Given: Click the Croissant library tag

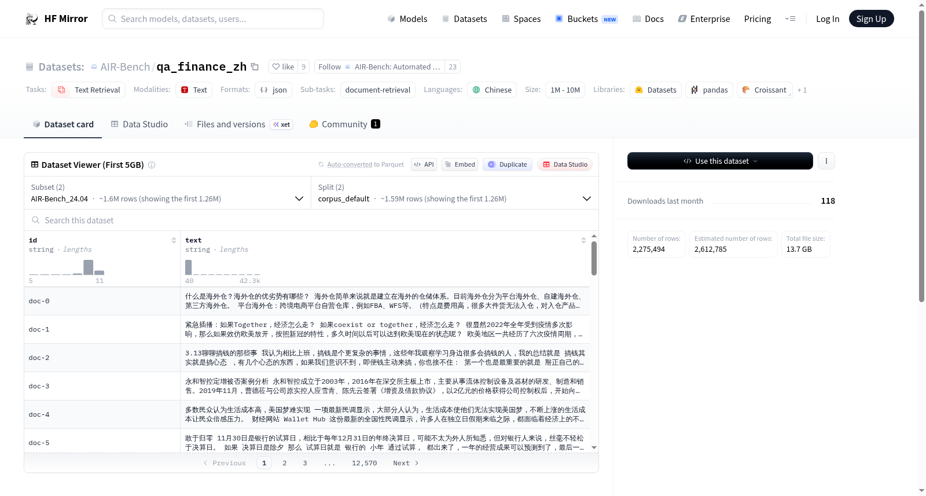Looking at the screenshot, I should point(765,90).
